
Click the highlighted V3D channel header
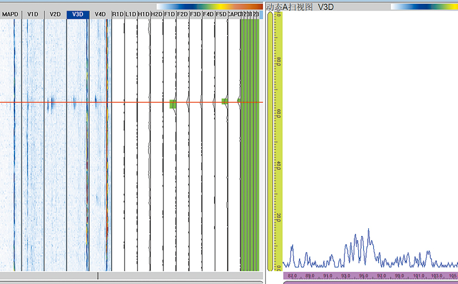(x=78, y=14)
